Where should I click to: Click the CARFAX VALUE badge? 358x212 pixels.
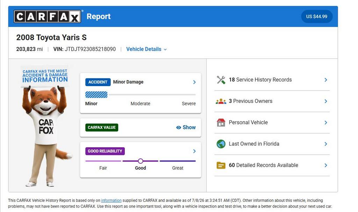point(102,127)
